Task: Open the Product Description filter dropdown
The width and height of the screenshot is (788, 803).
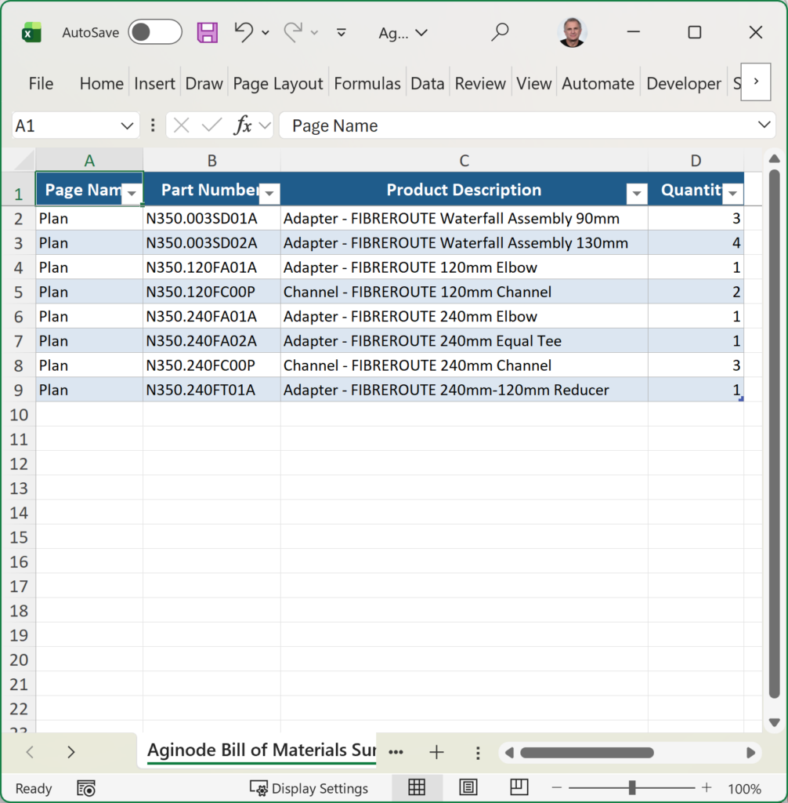Action: pos(637,194)
